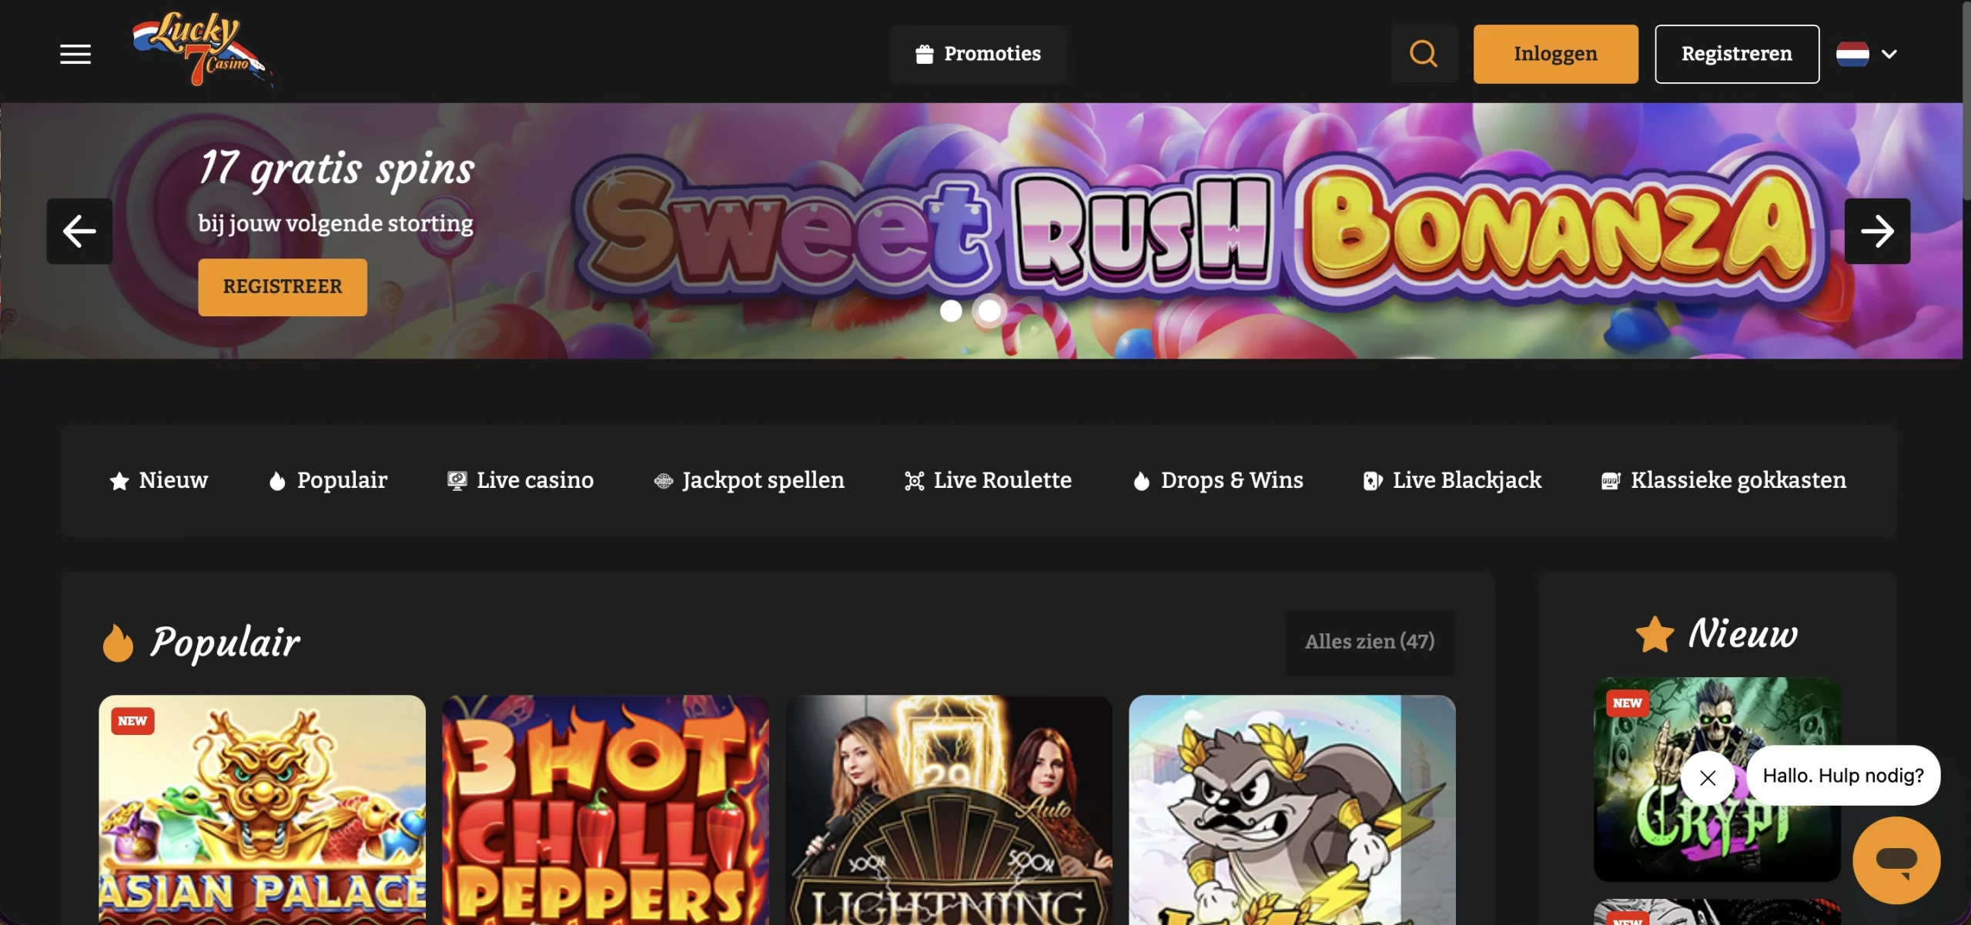Image resolution: width=1971 pixels, height=925 pixels.
Task: Dismiss the chat help bubble
Action: point(1708,778)
